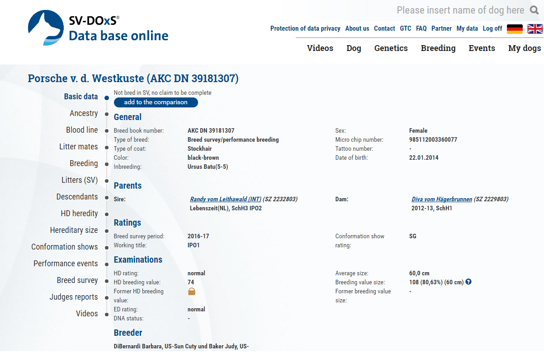Click the sex value Female
The width and height of the screenshot is (544, 352).
418,130
